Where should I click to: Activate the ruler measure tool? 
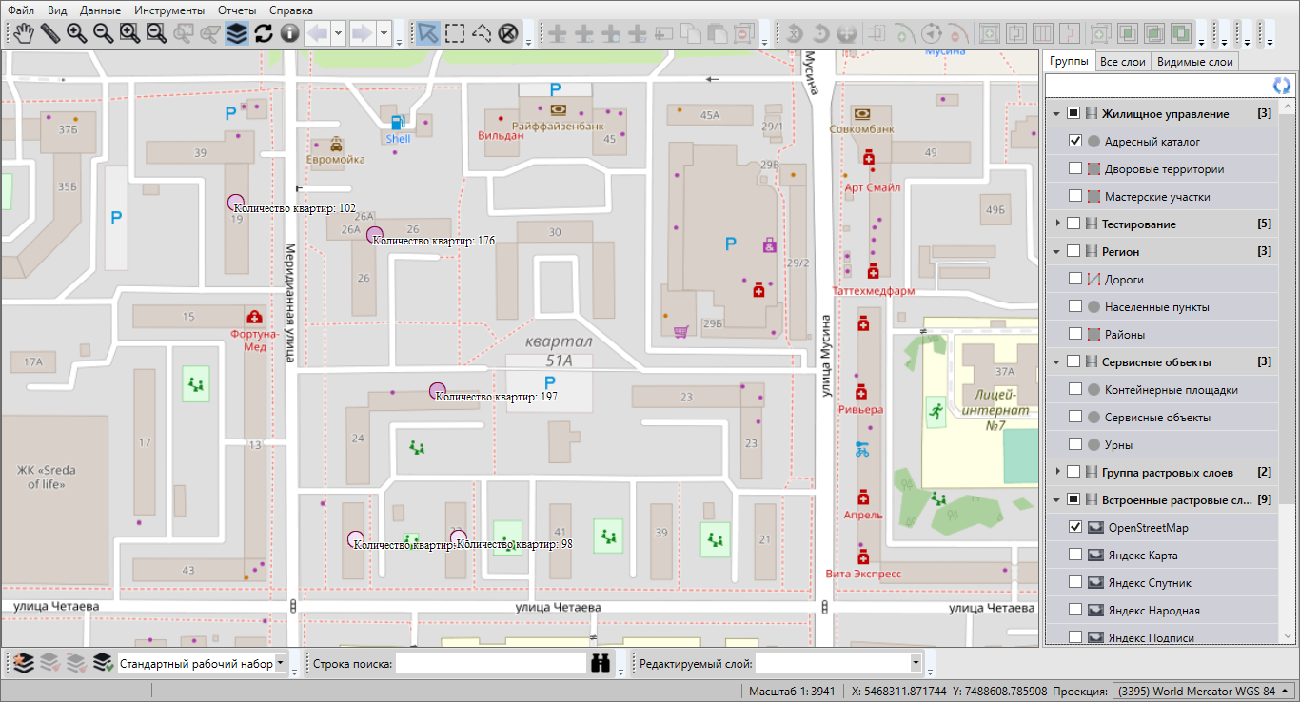click(49, 33)
